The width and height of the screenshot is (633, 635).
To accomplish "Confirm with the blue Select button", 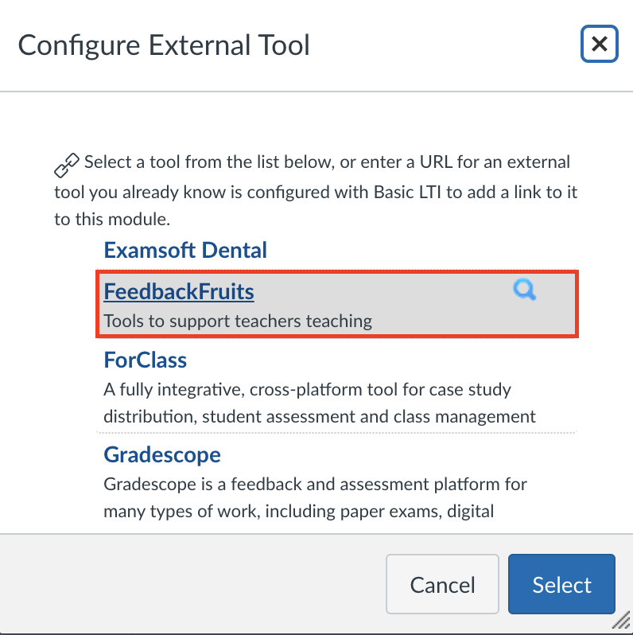I will [x=561, y=586].
